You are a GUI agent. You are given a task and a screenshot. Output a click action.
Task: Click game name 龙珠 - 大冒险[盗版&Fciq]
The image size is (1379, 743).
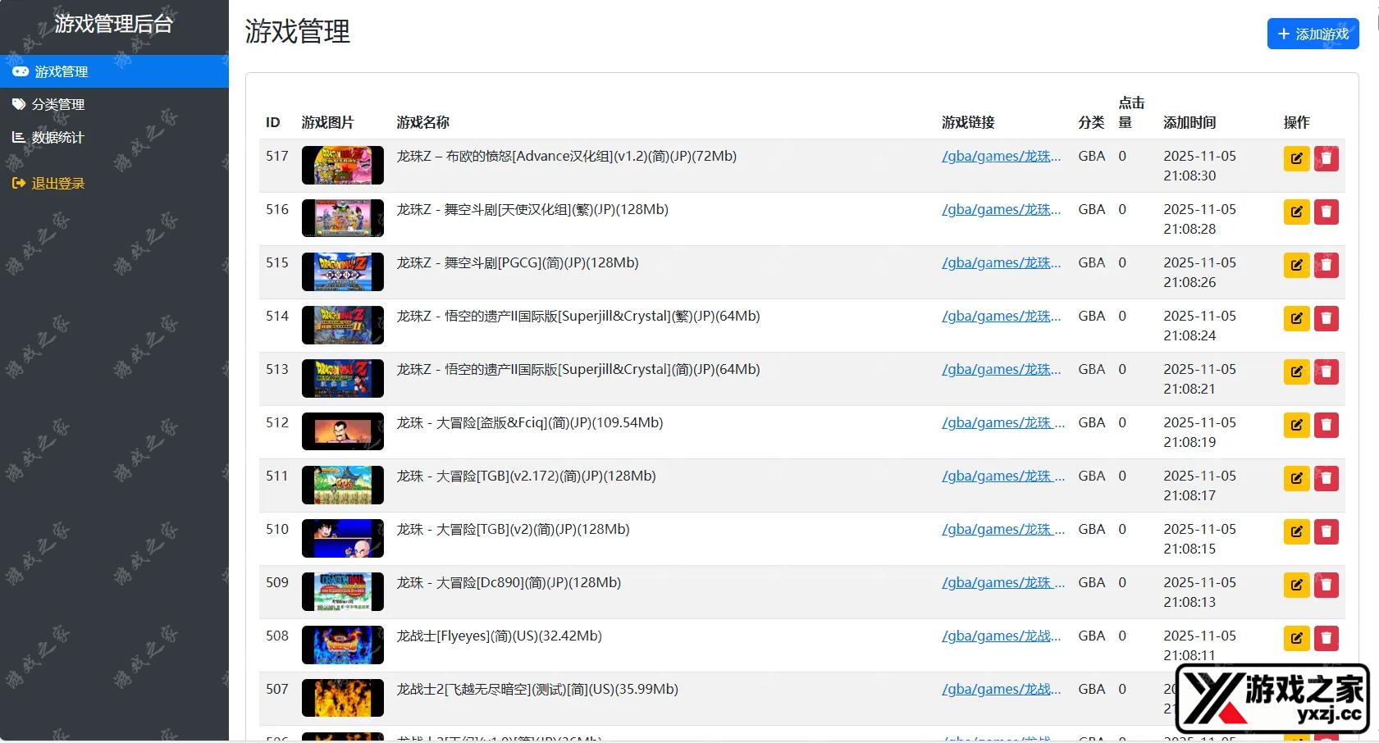[x=530, y=422]
